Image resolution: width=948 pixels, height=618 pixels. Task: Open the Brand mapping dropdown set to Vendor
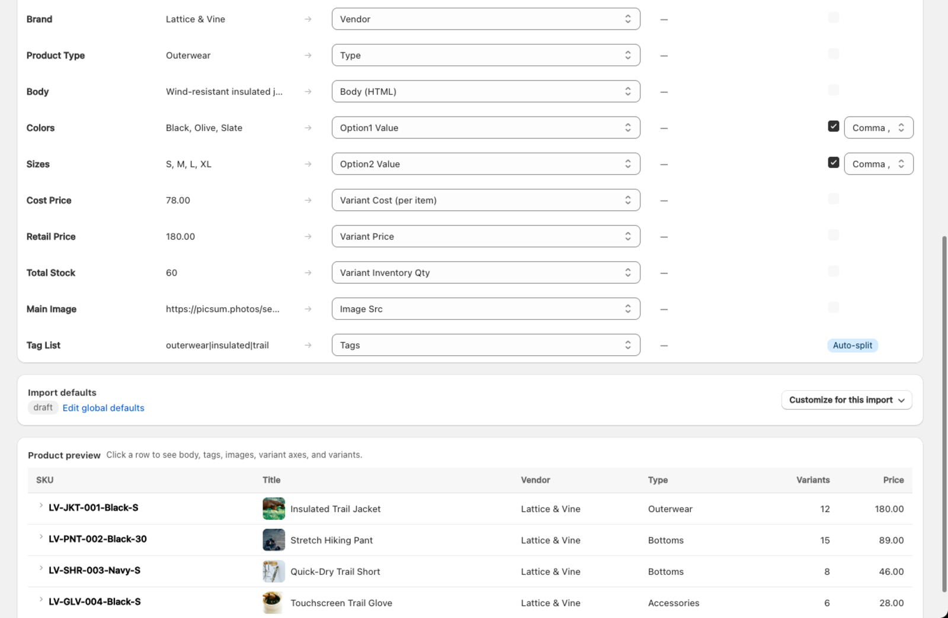click(486, 19)
